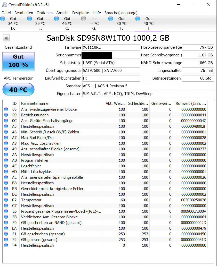The image size is (217, 266).
Task: Select the Betriebsstunden attribute row
Action: click(x=105, y=115)
